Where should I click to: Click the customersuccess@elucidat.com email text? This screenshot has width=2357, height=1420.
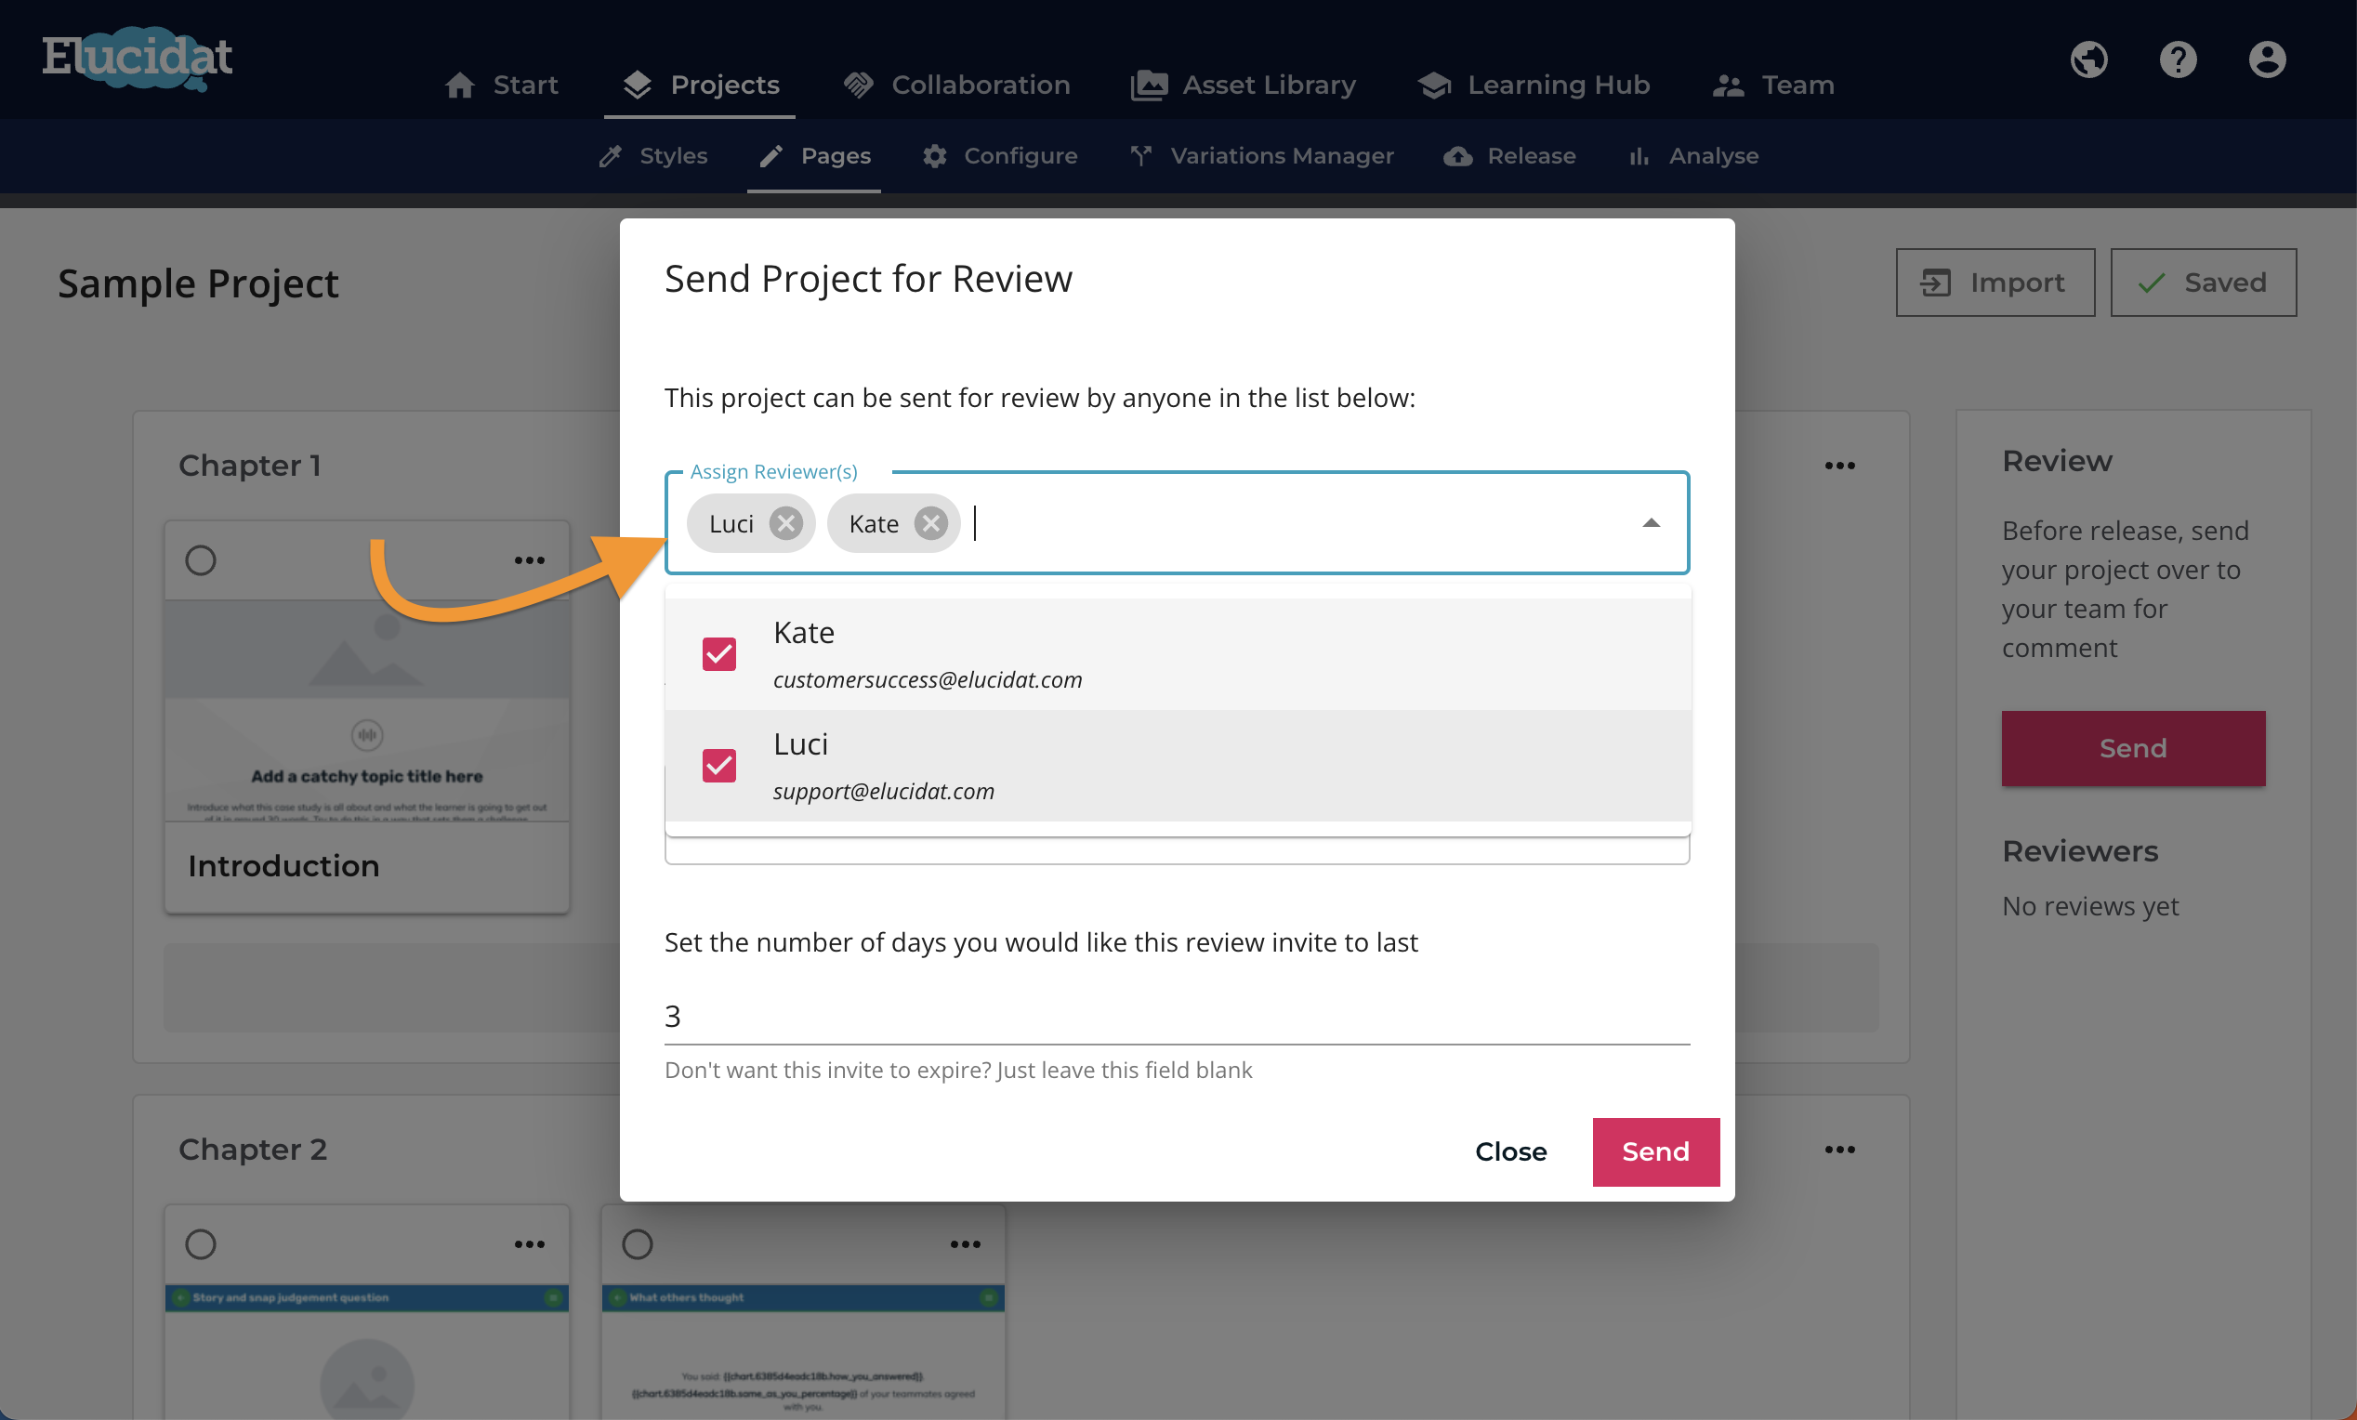(928, 680)
